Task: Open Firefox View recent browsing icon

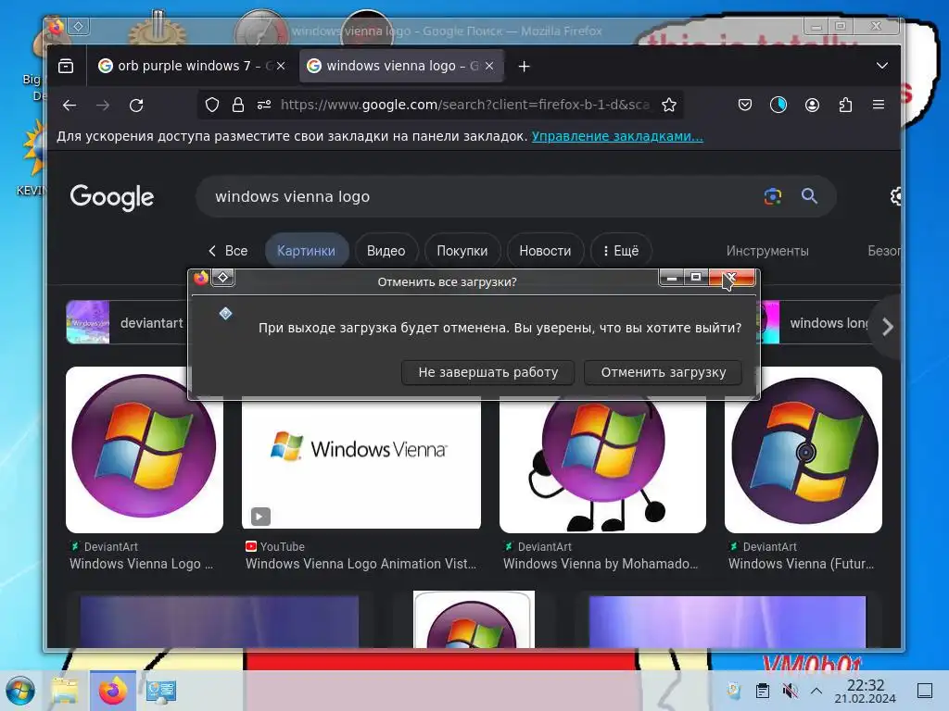Action: tap(66, 66)
